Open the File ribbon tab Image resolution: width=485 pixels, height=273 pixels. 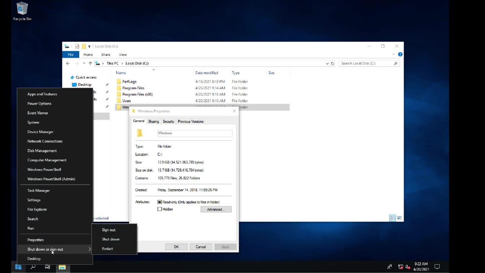click(x=70, y=55)
